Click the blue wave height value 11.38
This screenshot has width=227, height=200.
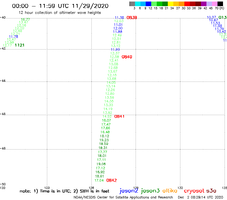[x=119, y=18]
